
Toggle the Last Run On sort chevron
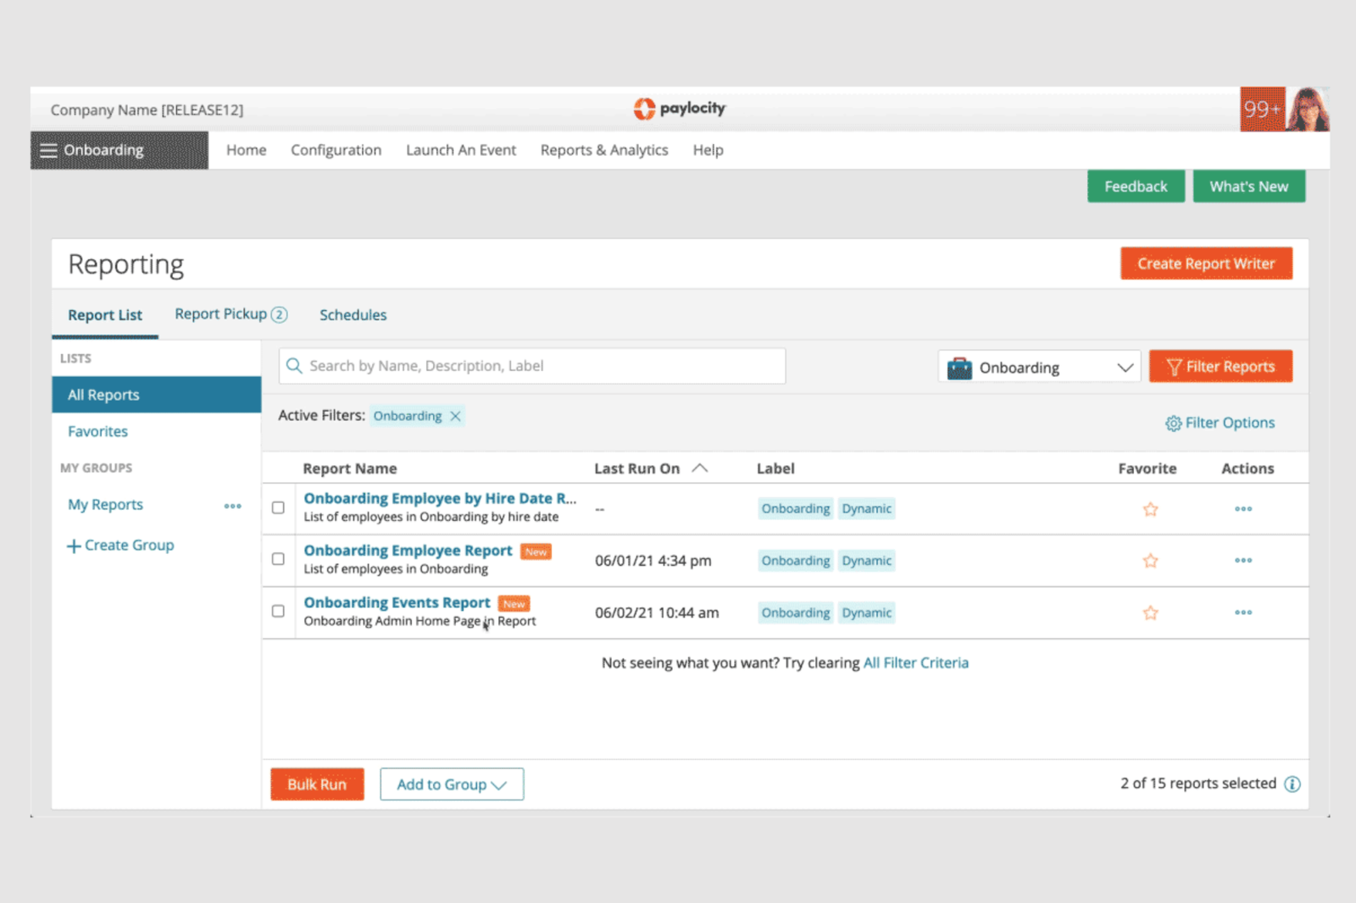pyautogui.click(x=700, y=467)
